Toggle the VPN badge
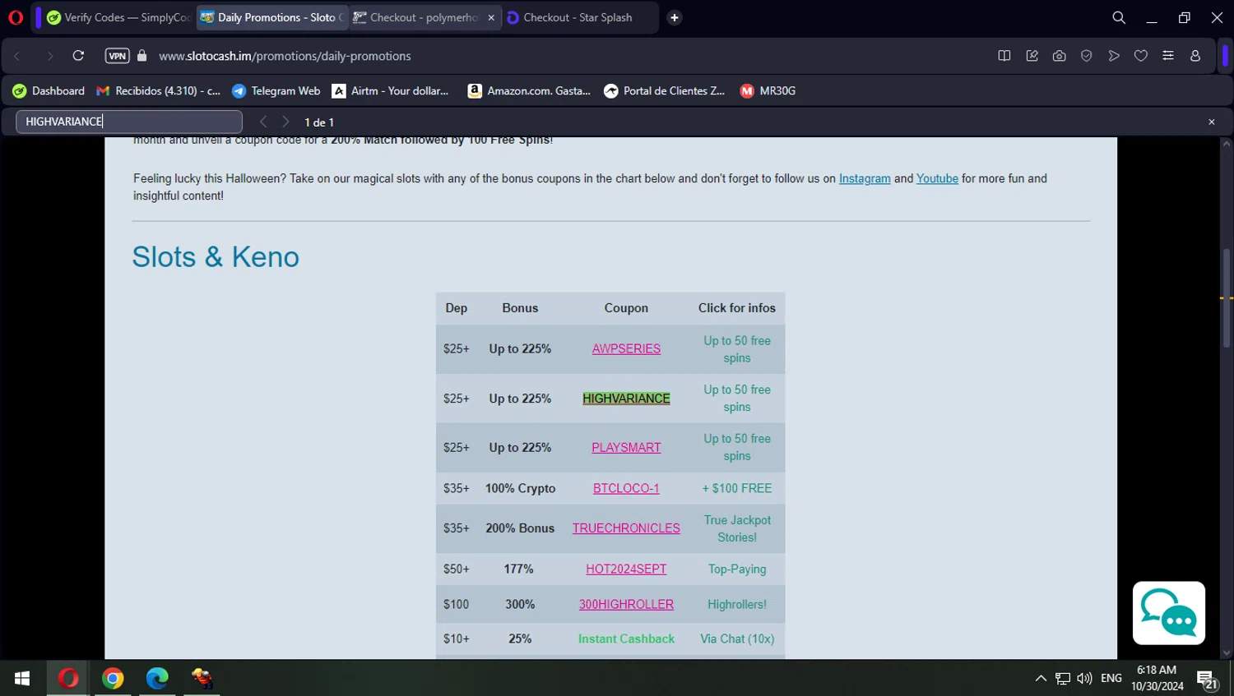The width and height of the screenshot is (1234, 696). point(117,56)
